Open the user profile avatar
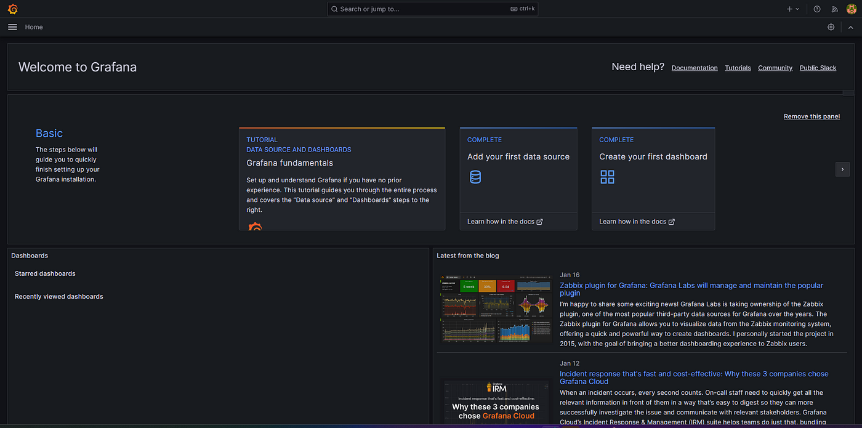This screenshot has height=428, width=862. coord(852,9)
